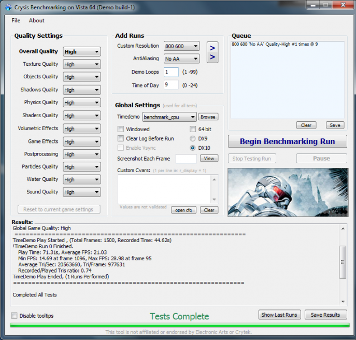Check Disable tooltips
This screenshot has height=340, width=356.
pos(14,316)
